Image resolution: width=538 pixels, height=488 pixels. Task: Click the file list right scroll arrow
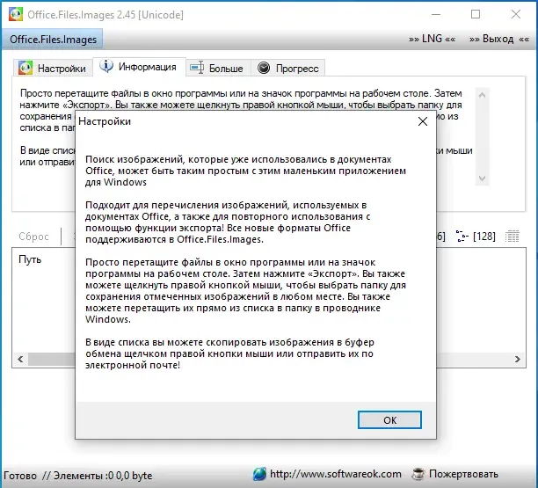(x=518, y=360)
